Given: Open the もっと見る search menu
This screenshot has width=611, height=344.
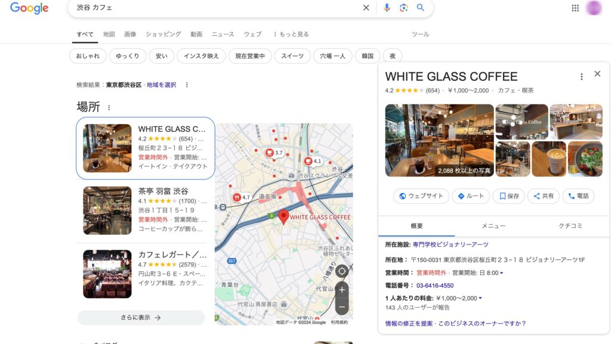Looking at the screenshot, I should point(291,34).
